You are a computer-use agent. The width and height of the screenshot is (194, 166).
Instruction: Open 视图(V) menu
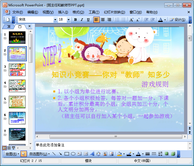click(x=48, y=12)
